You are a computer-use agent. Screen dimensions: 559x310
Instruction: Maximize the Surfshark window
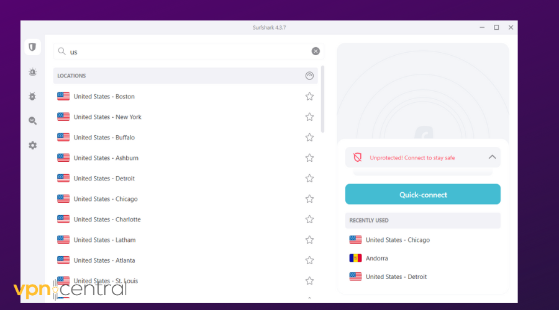pyautogui.click(x=496, y=27)
